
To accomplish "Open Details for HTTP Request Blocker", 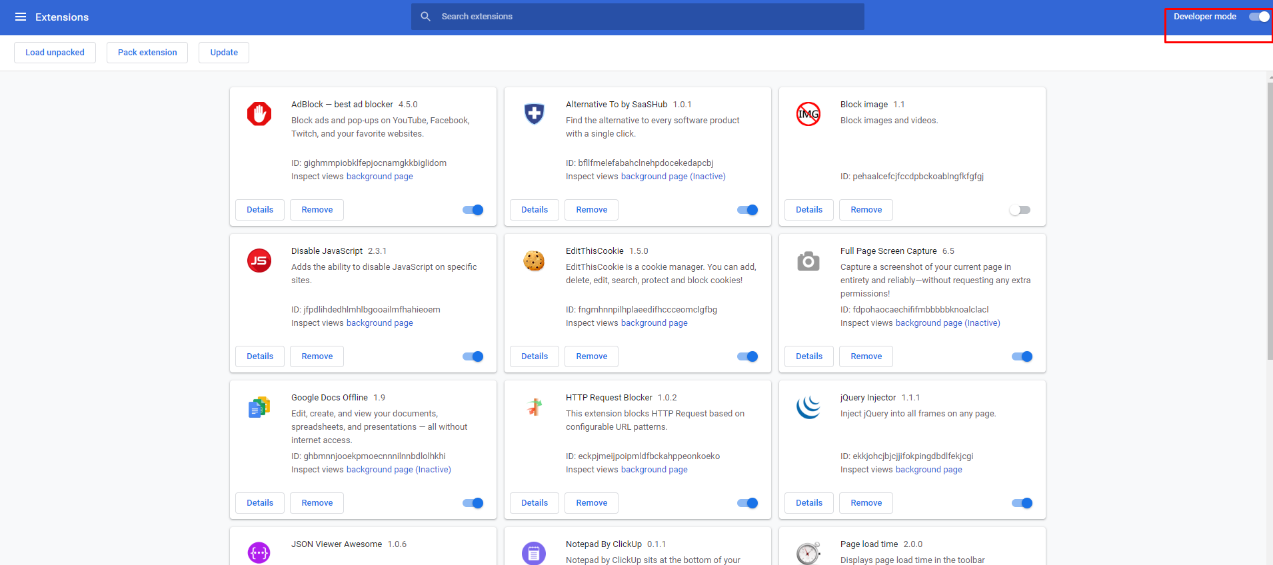I will tap(535, 503).
